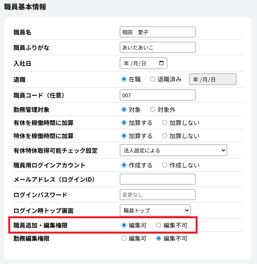Select 編集不可 for 勤務編集権限
Screen dimensions: 257x264
[158, 238]
